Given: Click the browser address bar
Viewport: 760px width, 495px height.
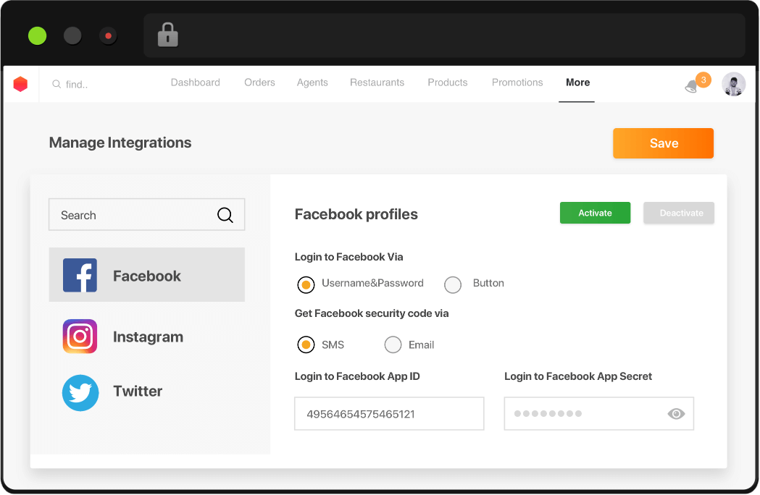Looking at the screenshot, I should tap(444, 35).
